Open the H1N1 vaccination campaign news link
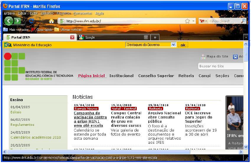Screen dimensions: 251x163 pos(90,119)
